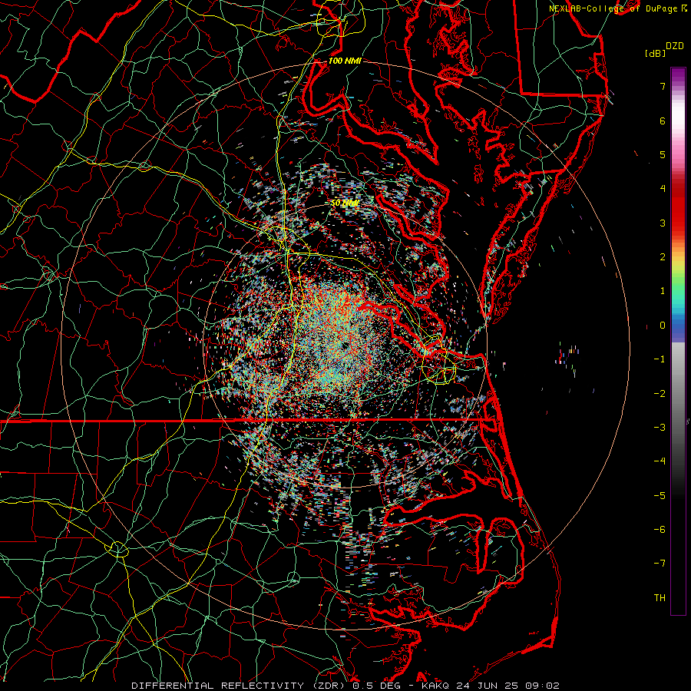Click the TH threshold label on the scale
The width and height of the screenshot is (691, 691).
pos(660,598)
